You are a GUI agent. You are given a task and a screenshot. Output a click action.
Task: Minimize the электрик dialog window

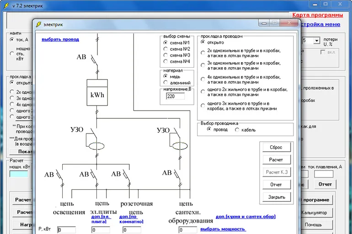point(264,23)
